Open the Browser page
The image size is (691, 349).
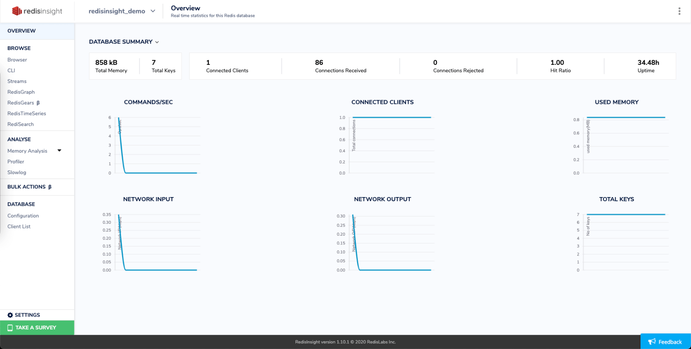click(17, 60)
